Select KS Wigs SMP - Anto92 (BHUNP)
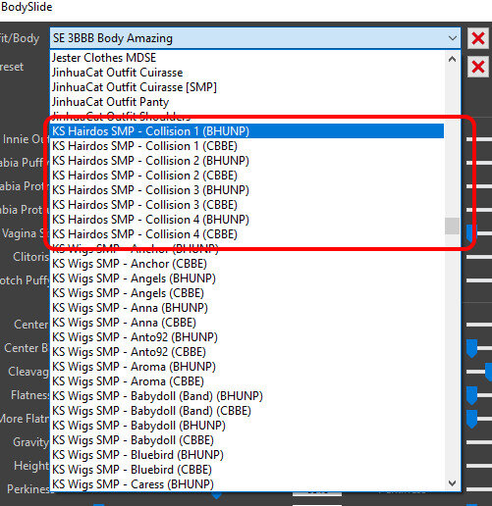 coord(247,337)
